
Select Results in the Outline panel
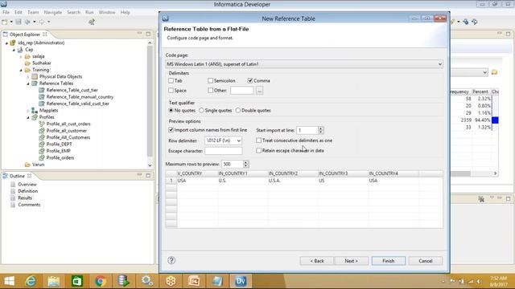[25, 198]
